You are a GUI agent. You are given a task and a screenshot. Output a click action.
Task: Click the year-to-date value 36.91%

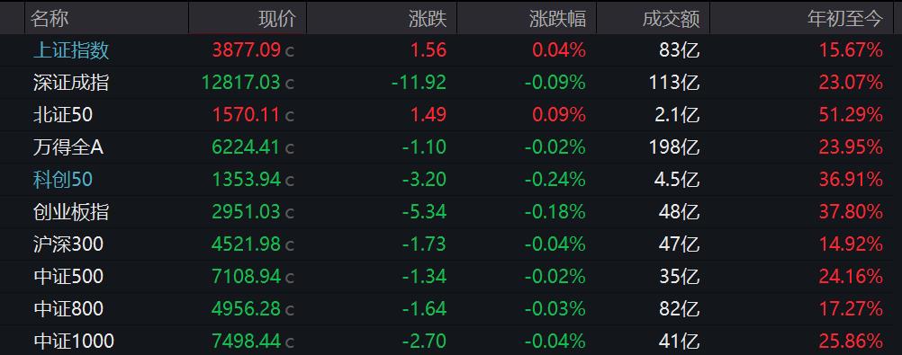(x=852, y=180)
